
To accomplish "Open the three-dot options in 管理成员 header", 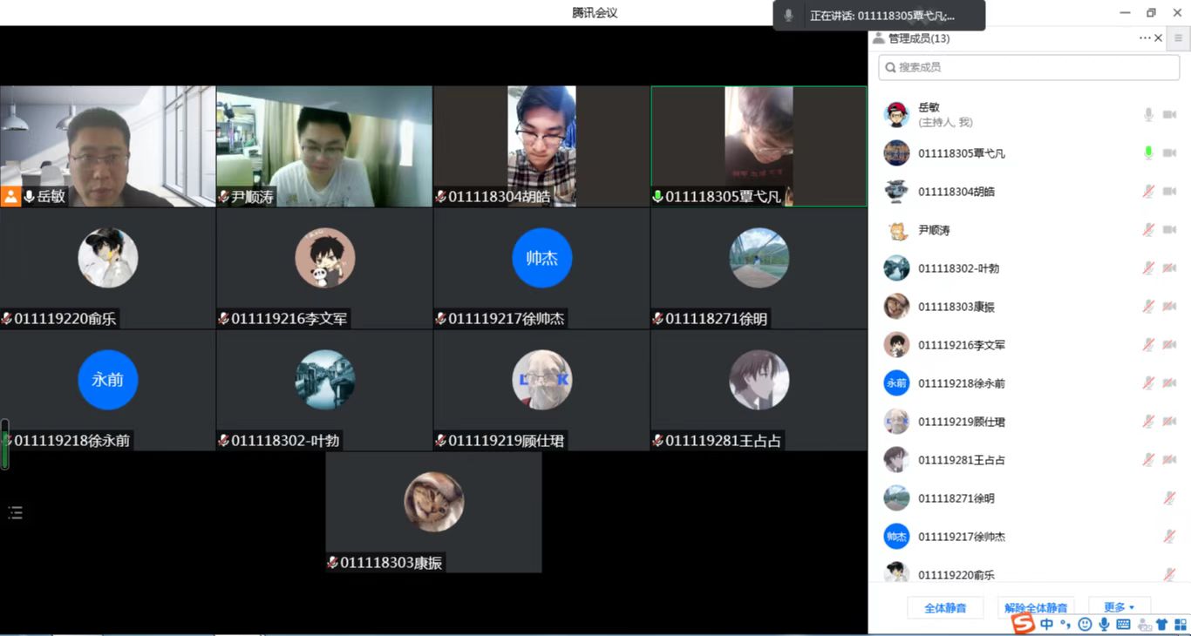I will (1144, 38).
